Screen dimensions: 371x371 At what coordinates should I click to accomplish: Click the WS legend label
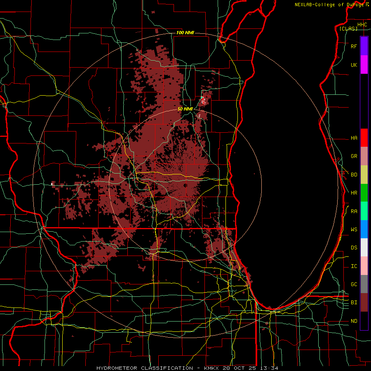[354, 230]
